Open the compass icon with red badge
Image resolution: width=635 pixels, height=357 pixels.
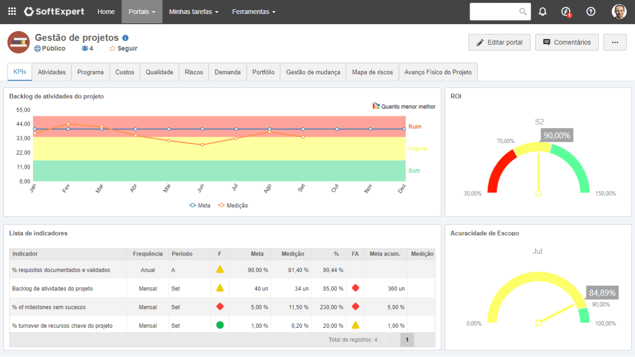pyautogui.click(x=566, y=12)
